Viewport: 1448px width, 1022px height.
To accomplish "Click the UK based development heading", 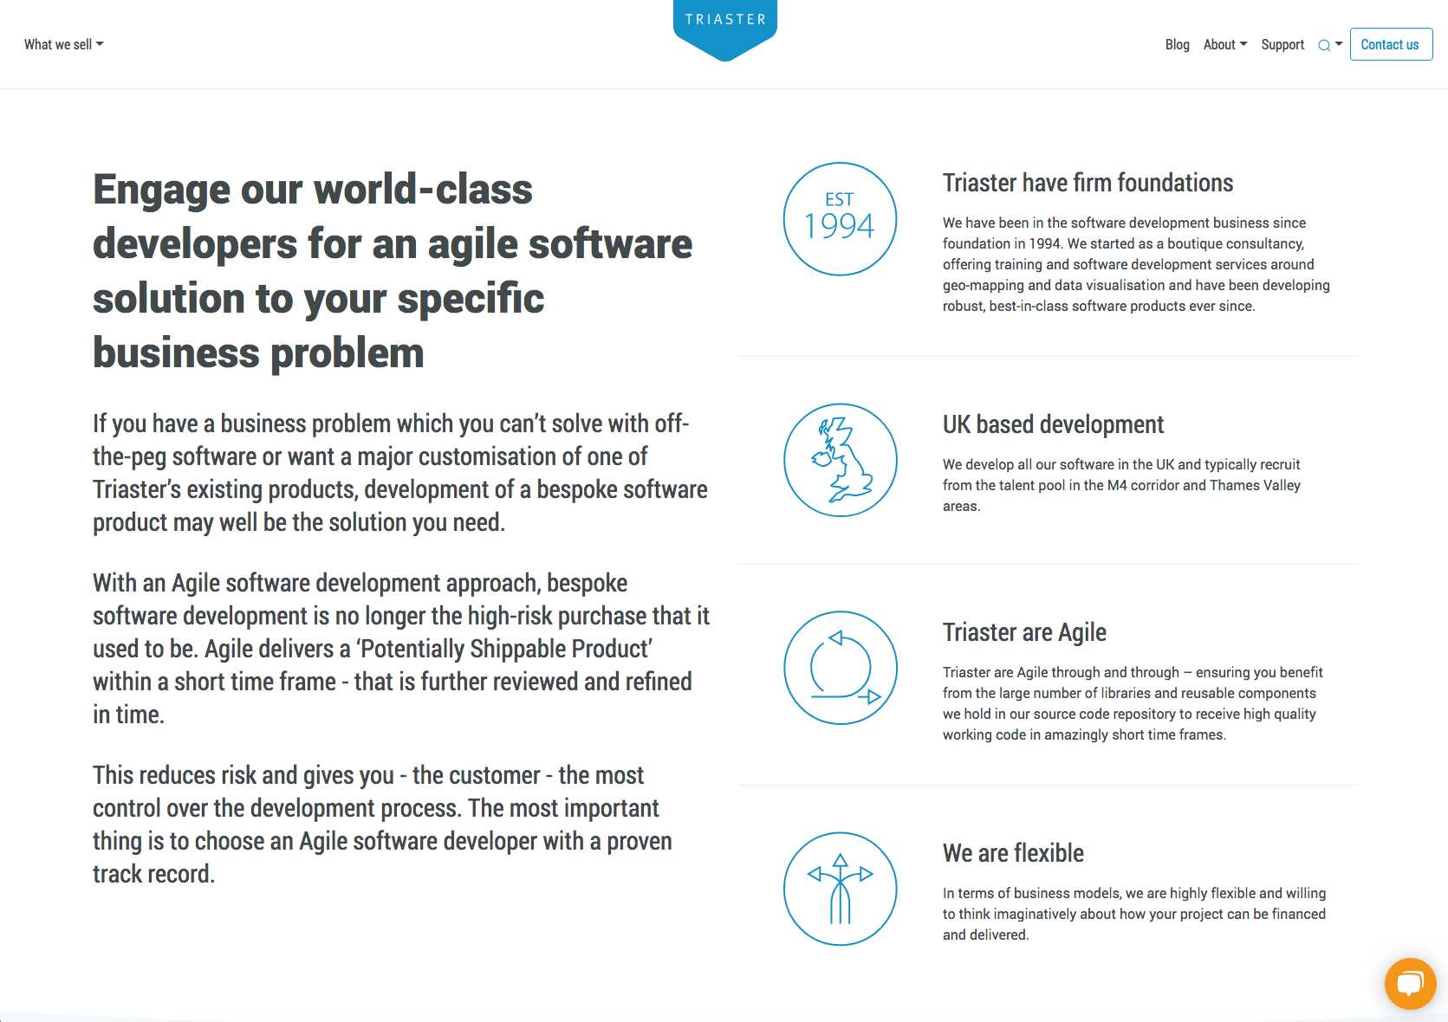I will [1053, 424].
